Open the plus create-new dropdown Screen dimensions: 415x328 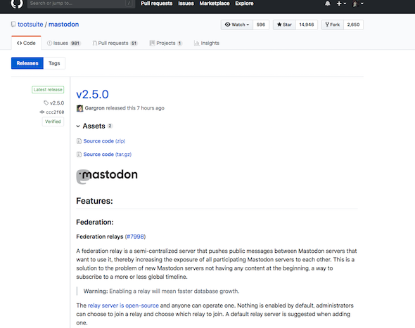coord(341,4)
